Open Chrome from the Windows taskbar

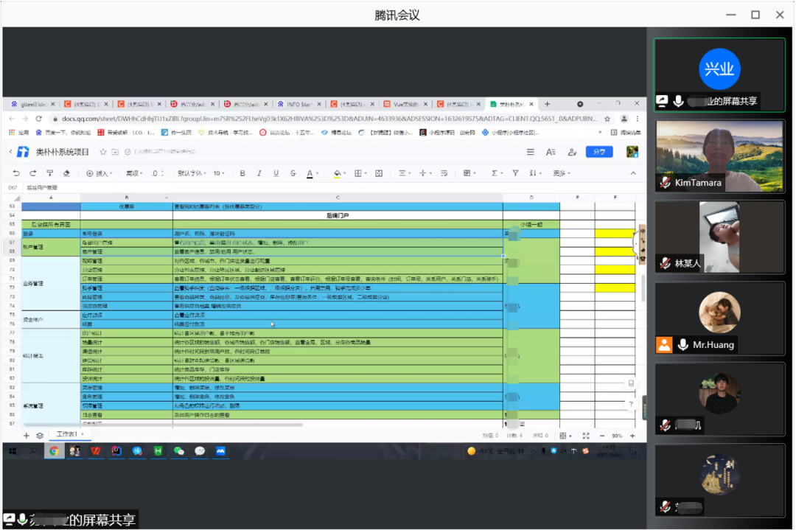point(54,451)
